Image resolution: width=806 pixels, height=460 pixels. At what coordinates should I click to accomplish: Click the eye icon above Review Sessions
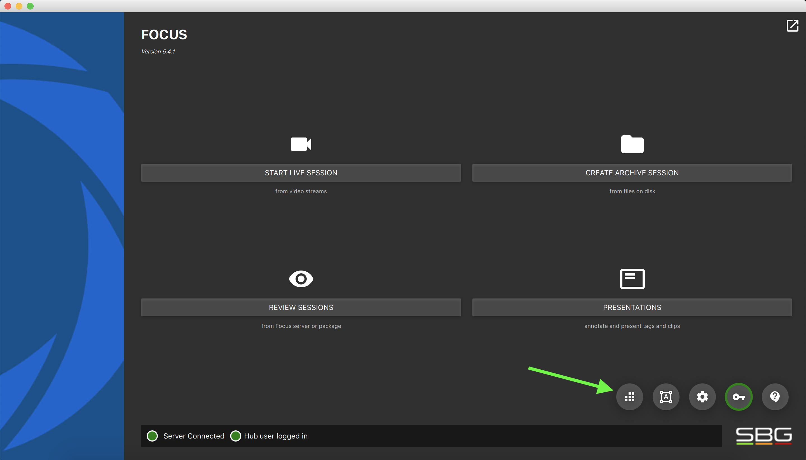[301, 279]
